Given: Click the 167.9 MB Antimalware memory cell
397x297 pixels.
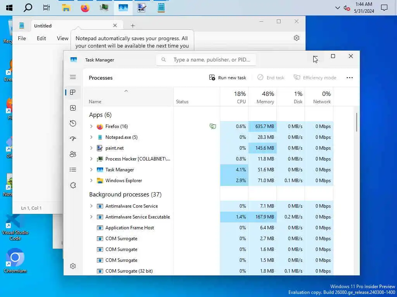Looking at the screenshot, I should (x=262, y=217).
